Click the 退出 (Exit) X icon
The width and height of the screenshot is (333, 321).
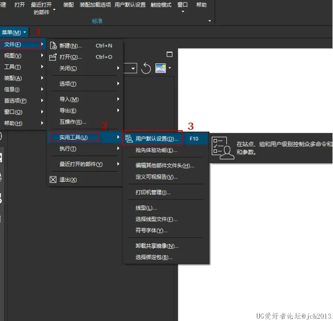tap(54, 180)
